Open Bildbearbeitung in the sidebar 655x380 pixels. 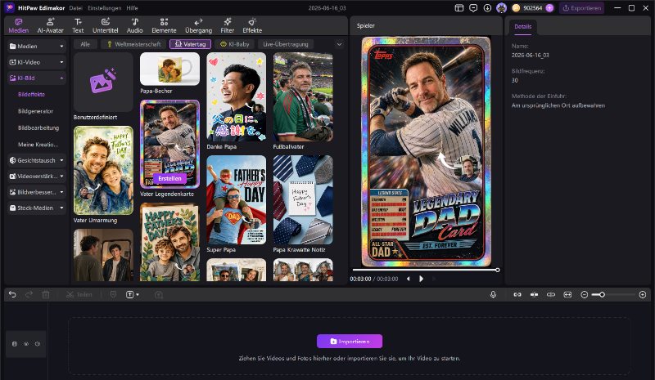[x=38, y=128]
